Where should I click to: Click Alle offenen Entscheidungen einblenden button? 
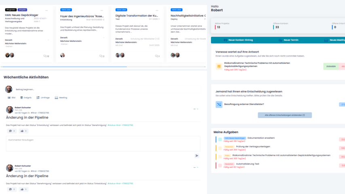(x=285, y=115)
